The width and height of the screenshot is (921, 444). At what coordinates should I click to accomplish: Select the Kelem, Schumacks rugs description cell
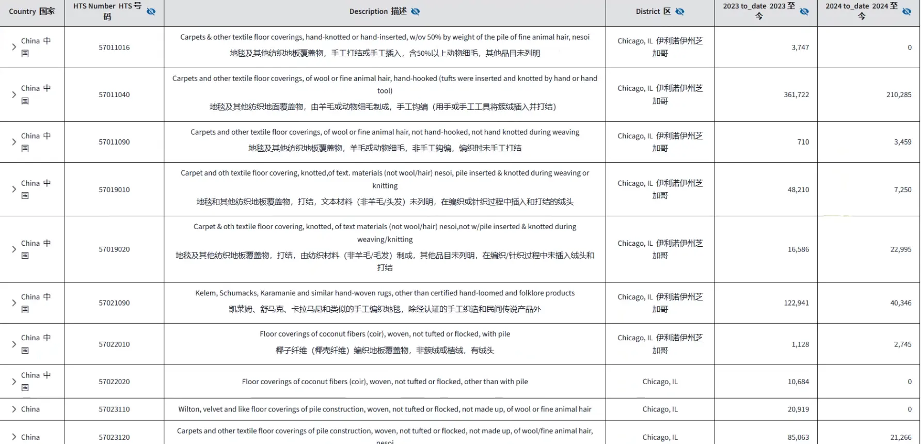pos(385,293)
